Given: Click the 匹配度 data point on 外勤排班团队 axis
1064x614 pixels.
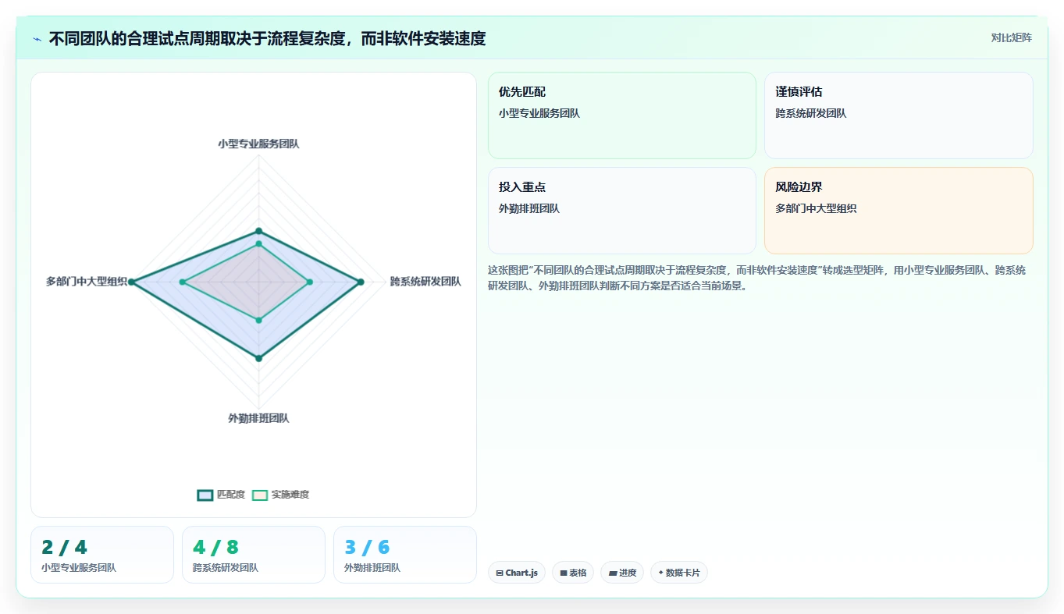Looking at the screenshot, I should pos(258,358).
